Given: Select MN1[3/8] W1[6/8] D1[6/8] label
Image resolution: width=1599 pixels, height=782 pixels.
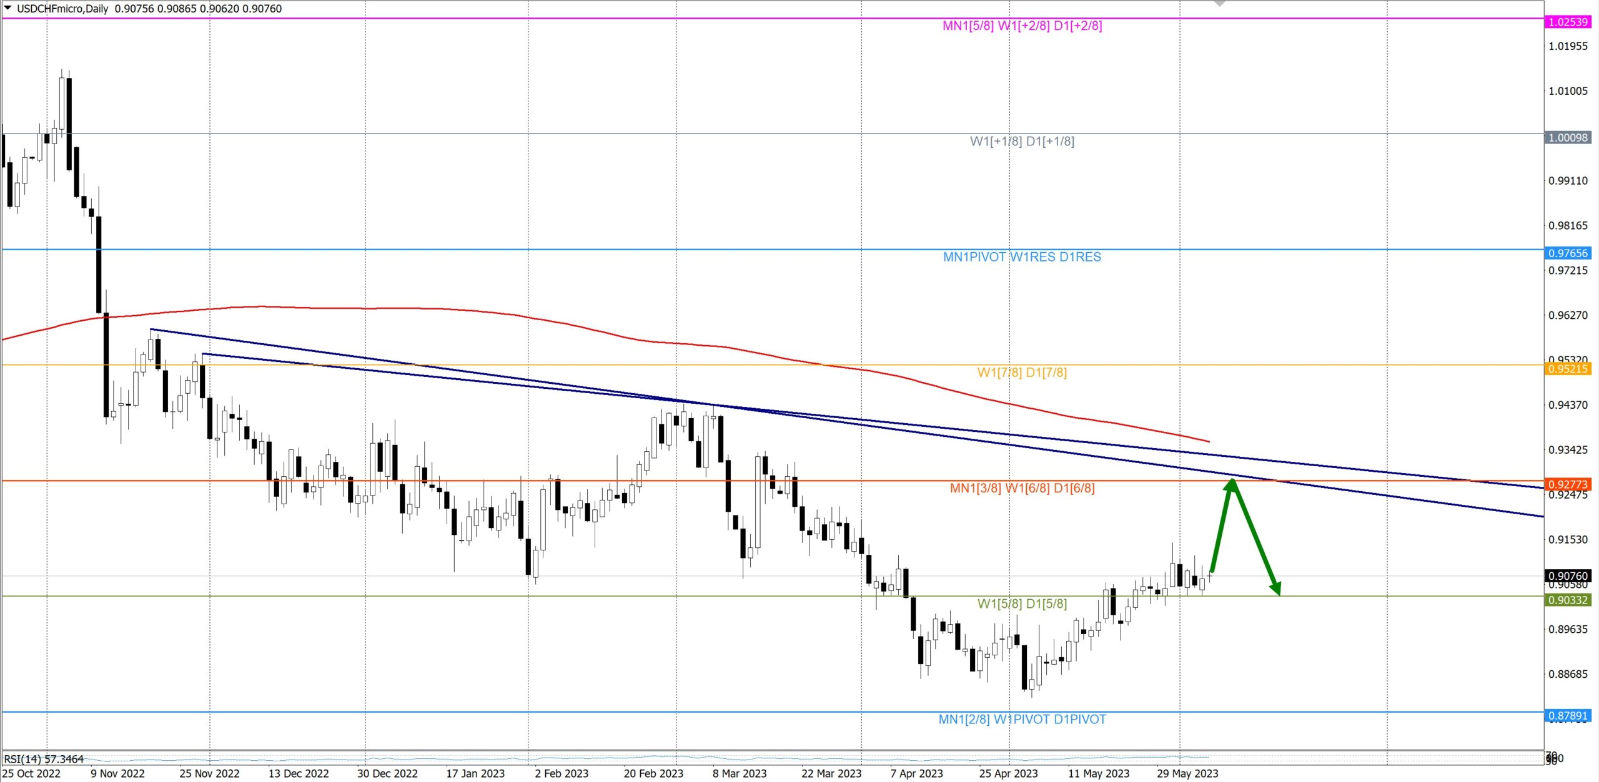Looking at the screenshot, I should [x=1022, y=488].
